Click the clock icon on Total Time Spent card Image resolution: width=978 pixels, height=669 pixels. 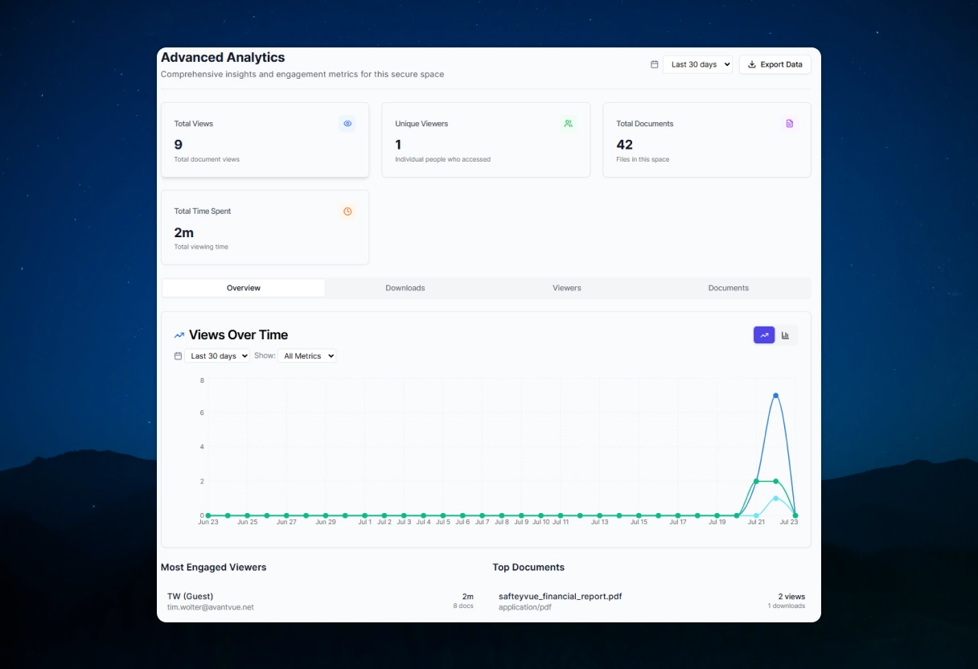pyautogui.click(x=347, y=211)
